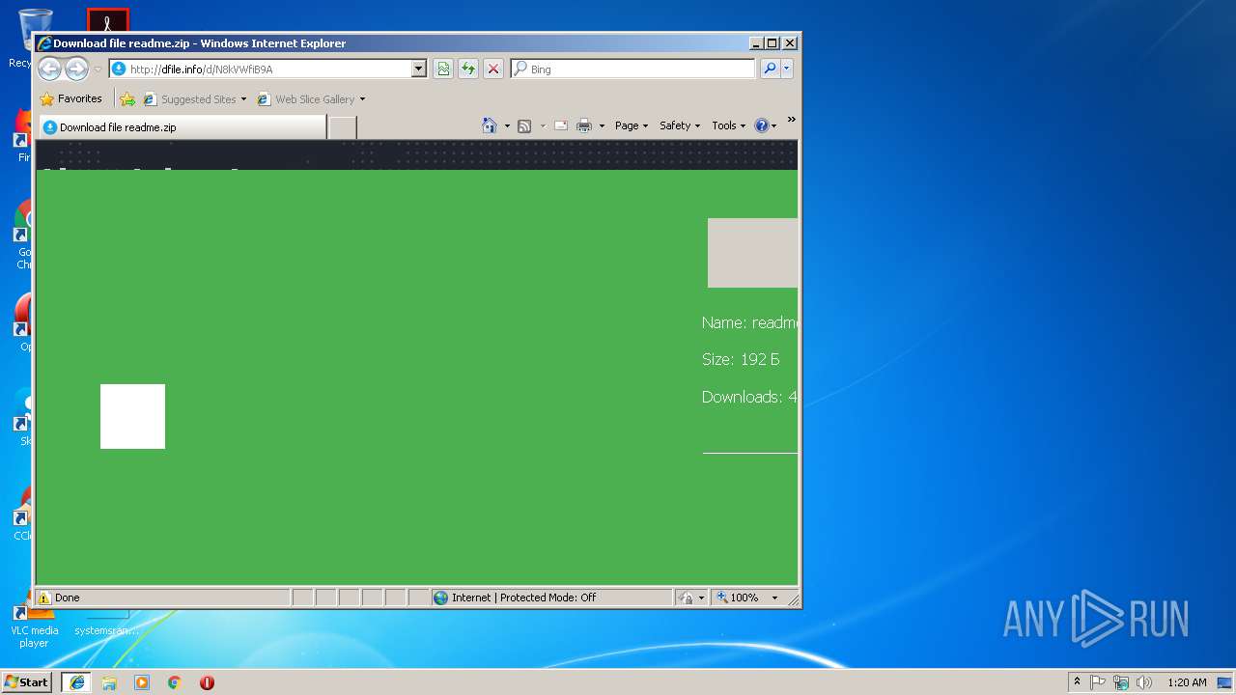Screen dimensions: 1236x695
Task: Click the Downloads count text
Action: [x=749, y=397]
